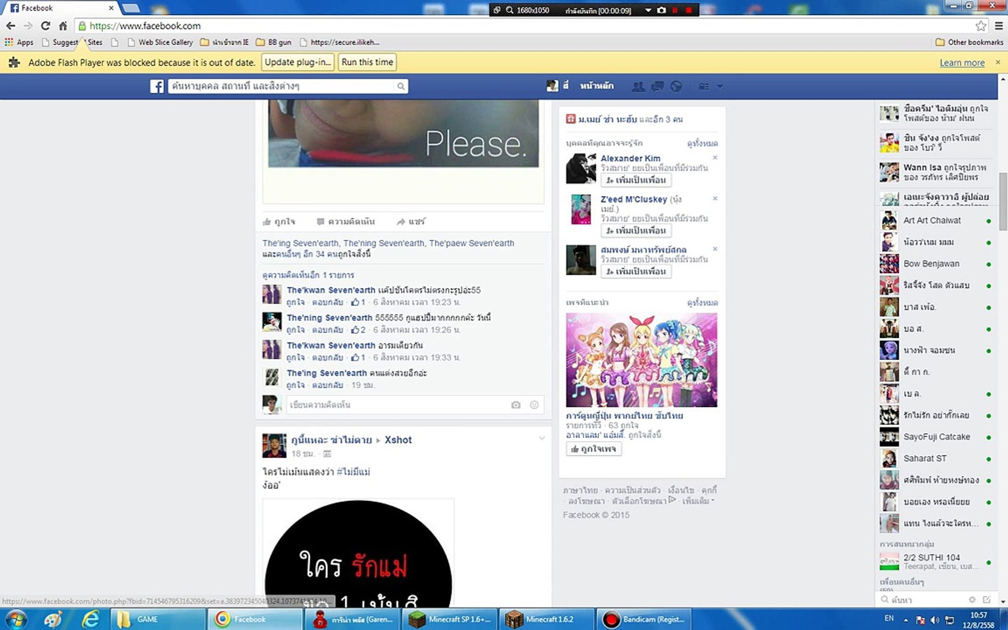Click the Facebook logo in the blue bar
The image size is (1008, 630).
[x=157, y=86]
